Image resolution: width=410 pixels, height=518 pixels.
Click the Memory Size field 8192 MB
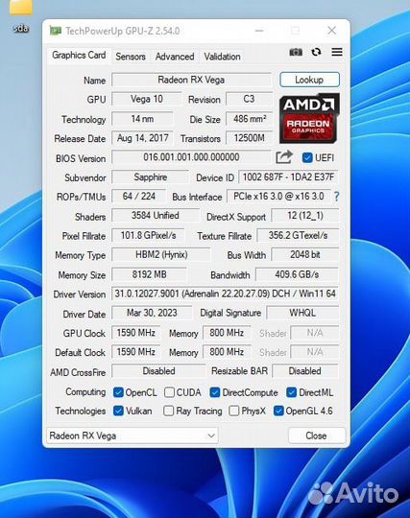pyautogui.click(x=149, y=274)
